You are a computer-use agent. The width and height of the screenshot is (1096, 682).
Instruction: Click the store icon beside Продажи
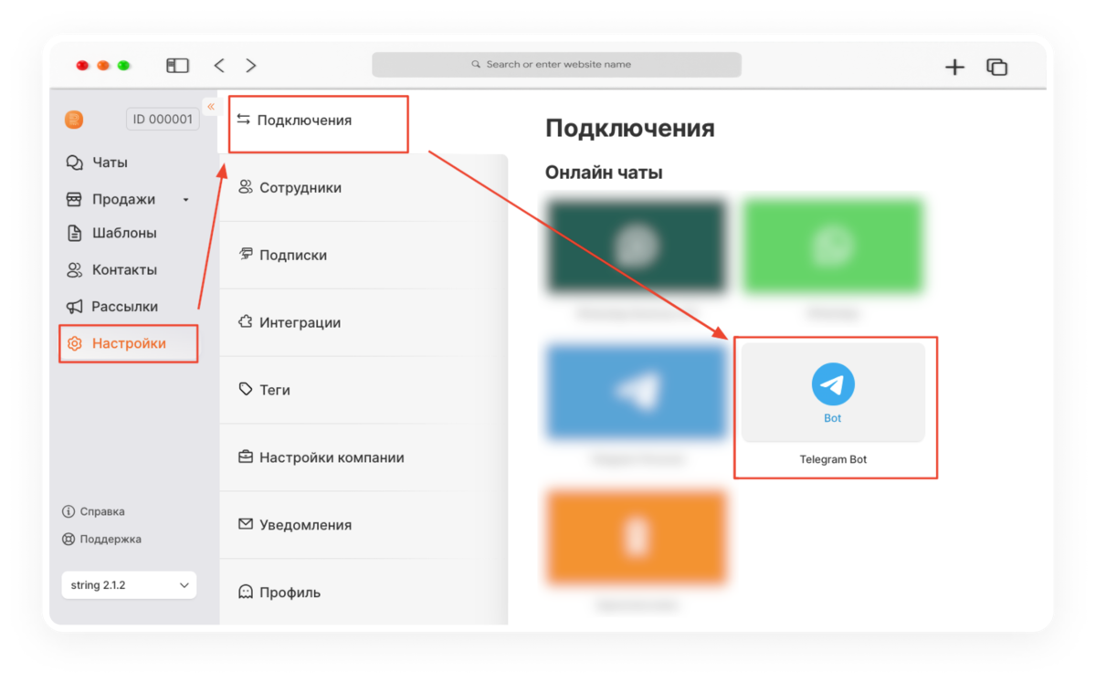75,199
